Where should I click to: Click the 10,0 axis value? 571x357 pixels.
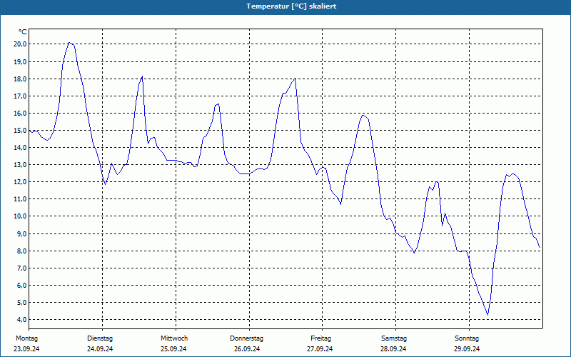(20, 216)
